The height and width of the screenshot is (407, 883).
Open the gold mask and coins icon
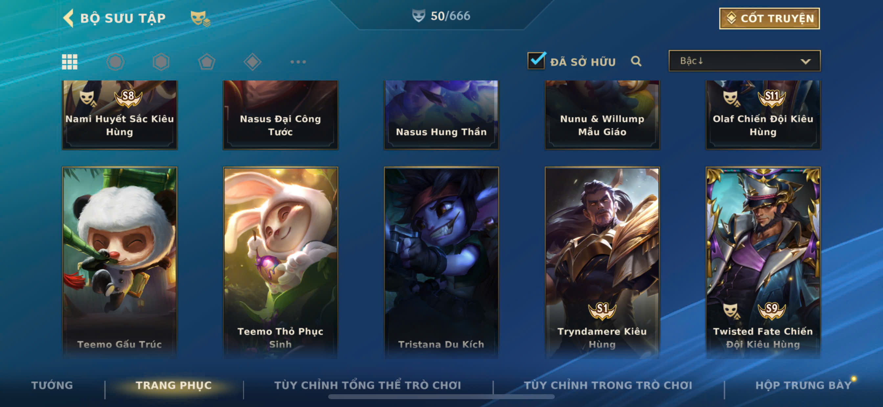point(200,18)
